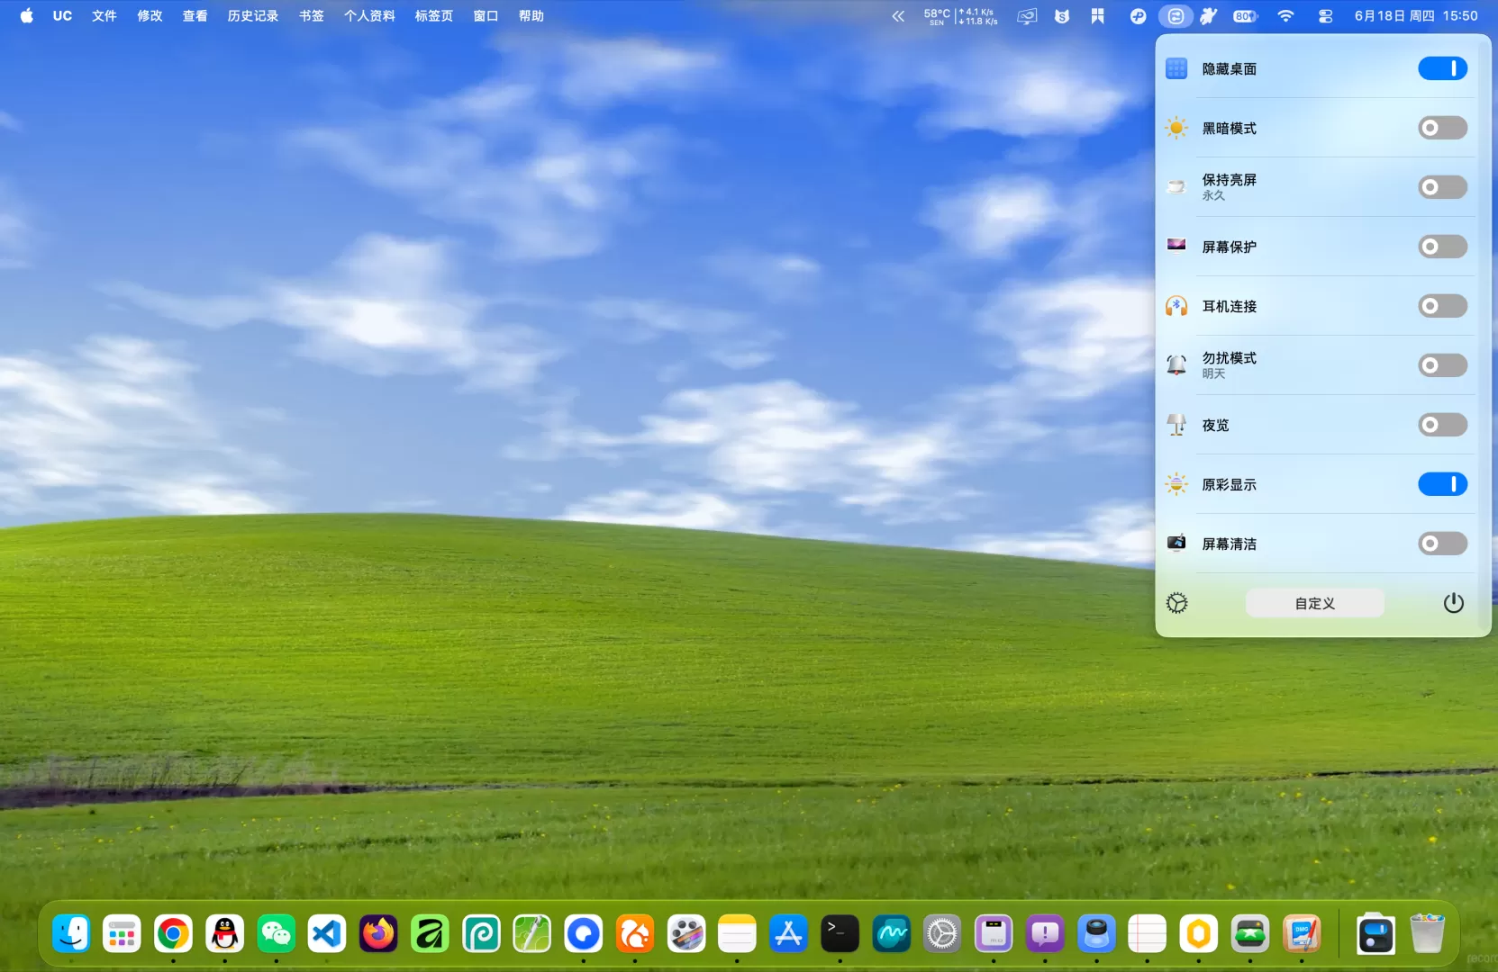Launch Visual Studio Code from the Dock
The width and height of the screenshot is (1498, 972).
click(x=327, y=934)
